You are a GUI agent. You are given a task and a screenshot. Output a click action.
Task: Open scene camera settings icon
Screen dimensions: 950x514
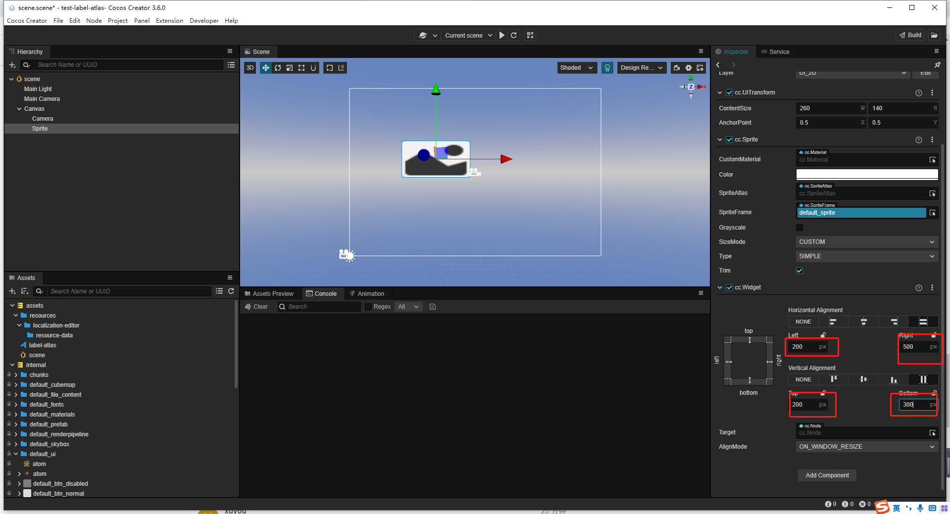coord(677,68)
